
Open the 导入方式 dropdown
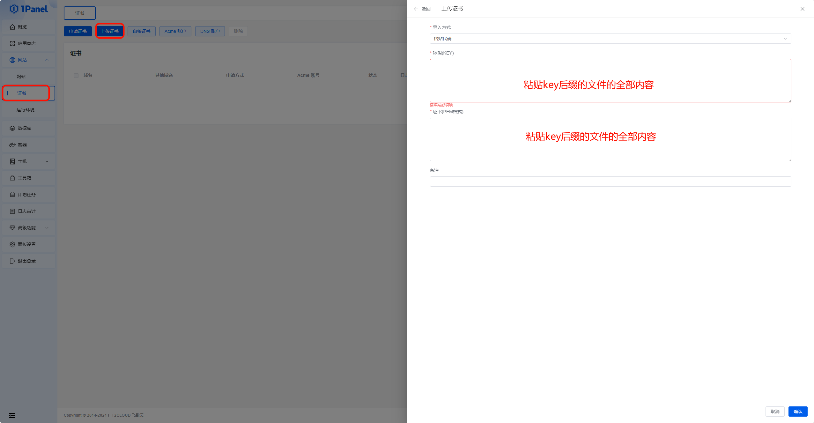pos(610,39)
